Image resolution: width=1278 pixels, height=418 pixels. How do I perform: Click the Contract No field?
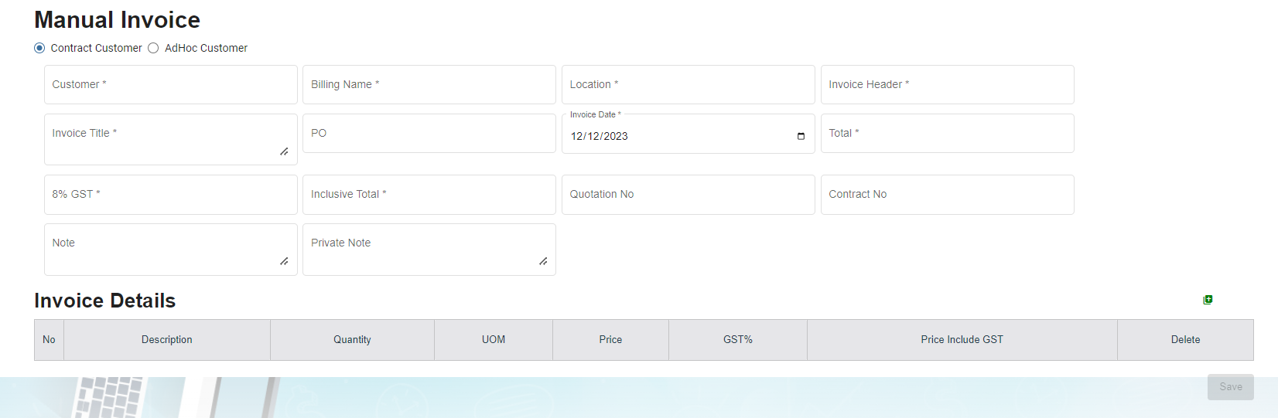click(x=947, y=195)
